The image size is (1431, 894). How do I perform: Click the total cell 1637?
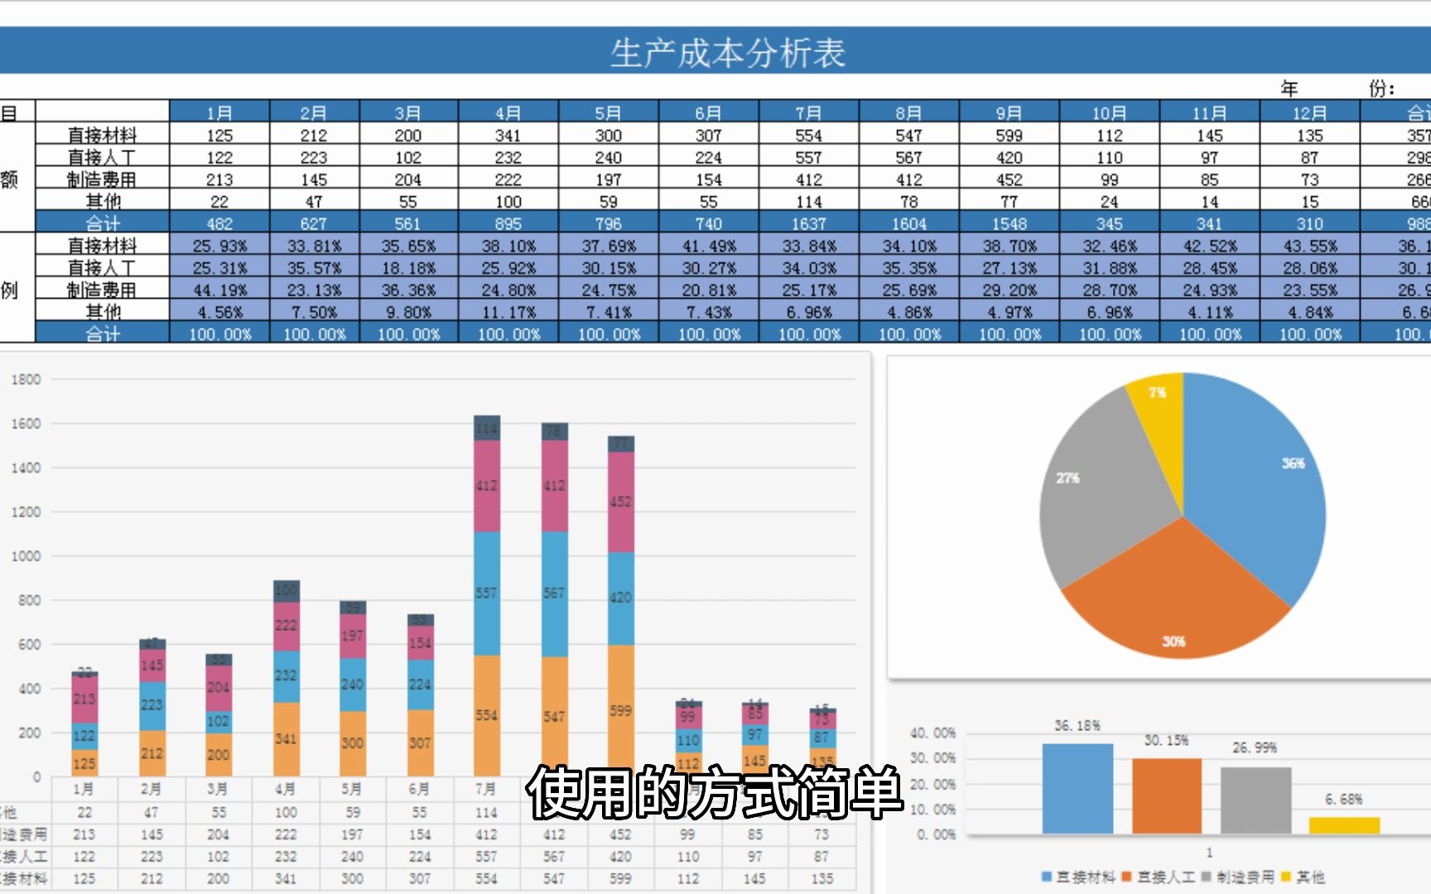point(808,223)
